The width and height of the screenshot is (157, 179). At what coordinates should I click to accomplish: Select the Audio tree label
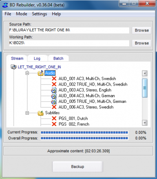coord(50,73)
